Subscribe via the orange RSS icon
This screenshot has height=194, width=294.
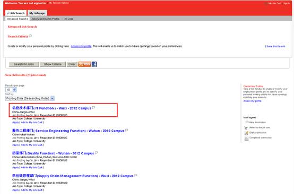click(84, 64)
